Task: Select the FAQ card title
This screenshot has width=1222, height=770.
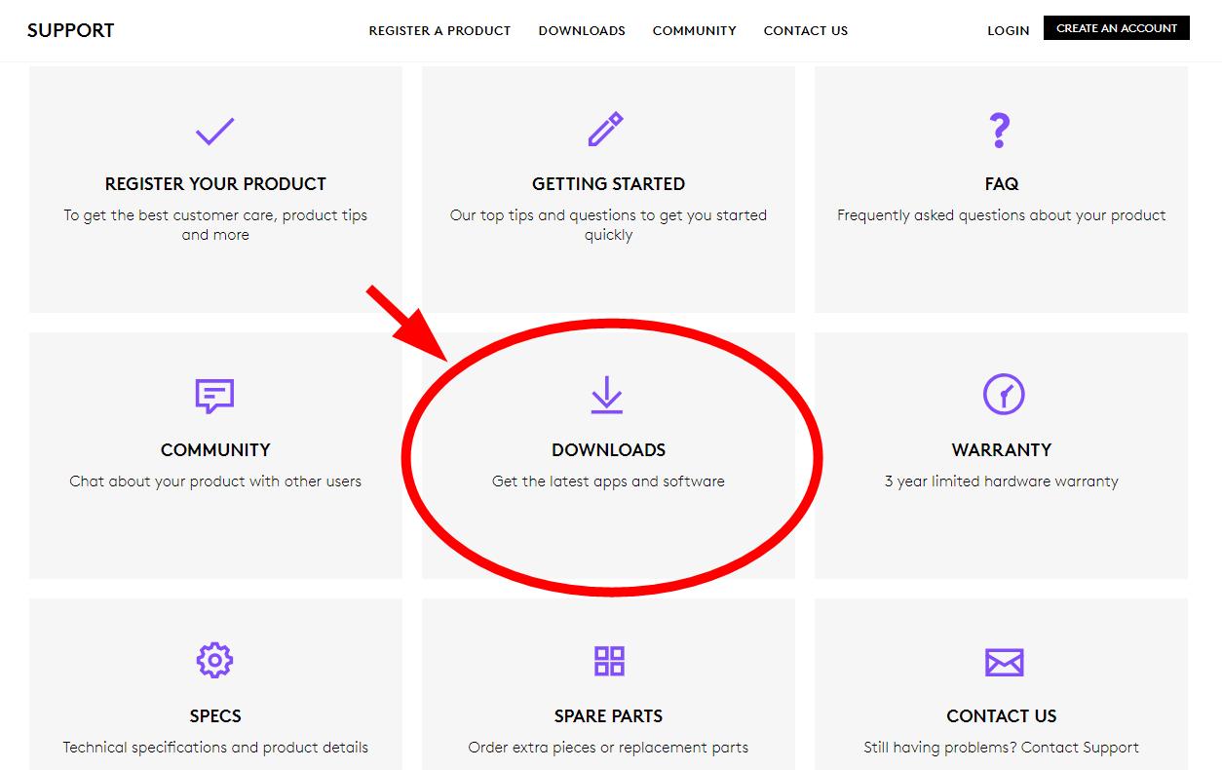Action: click(1002, 184)
